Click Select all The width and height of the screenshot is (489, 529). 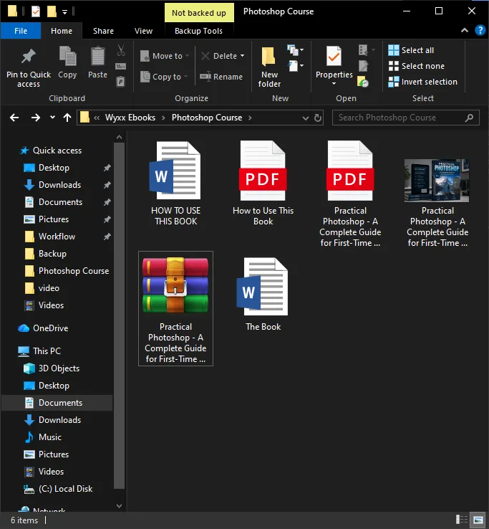411,50
